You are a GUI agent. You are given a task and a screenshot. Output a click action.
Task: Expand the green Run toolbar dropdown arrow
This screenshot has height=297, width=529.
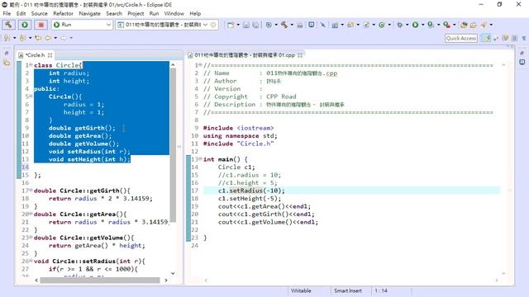tap(422, 25)
